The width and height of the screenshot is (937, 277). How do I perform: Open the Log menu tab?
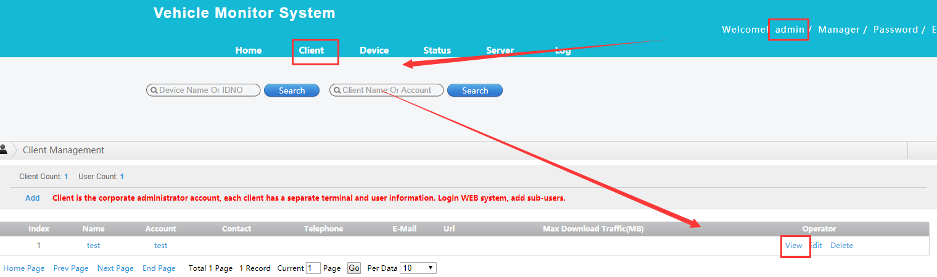coord(563,50)
